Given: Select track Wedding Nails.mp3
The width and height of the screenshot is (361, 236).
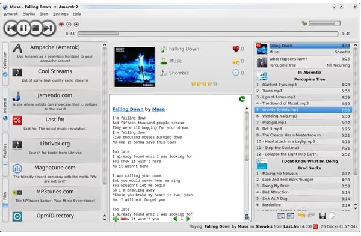Looking at the screenshot, I should pyautogui.click(x=303, y=116).
